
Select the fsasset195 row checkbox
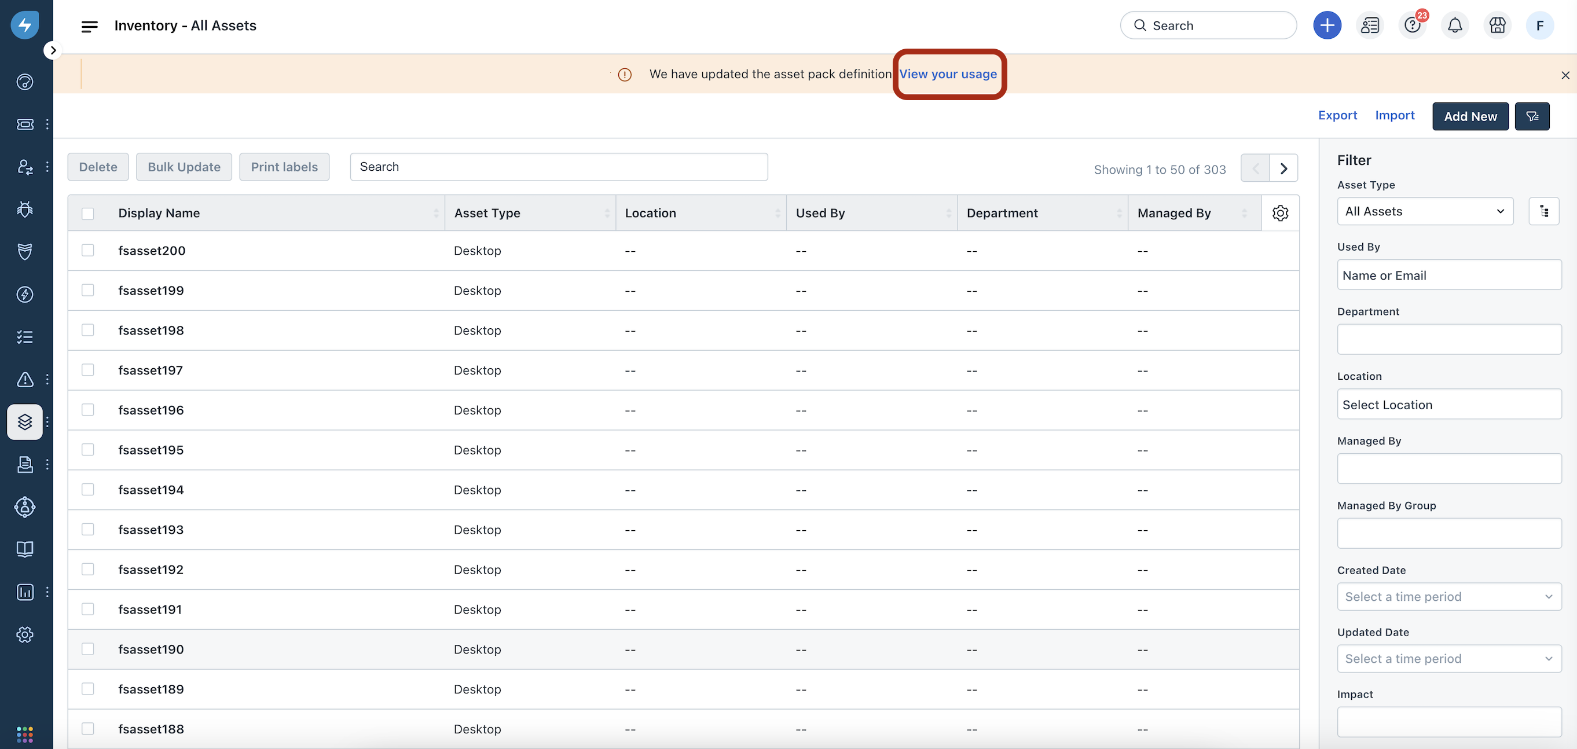pyautogui.click(x=87, y=450)
